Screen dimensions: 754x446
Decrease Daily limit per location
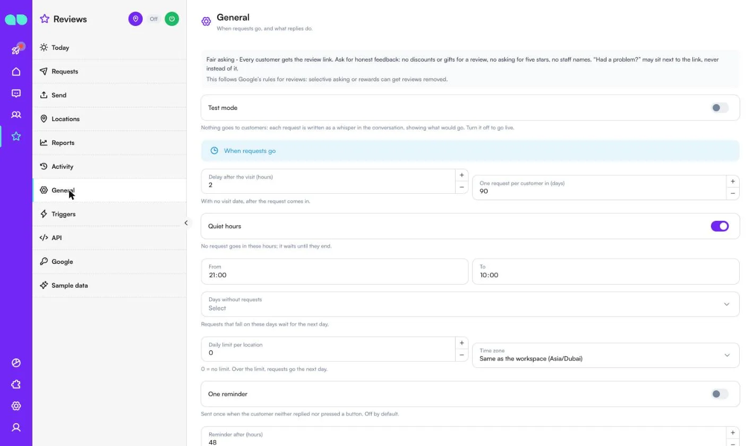461,355
